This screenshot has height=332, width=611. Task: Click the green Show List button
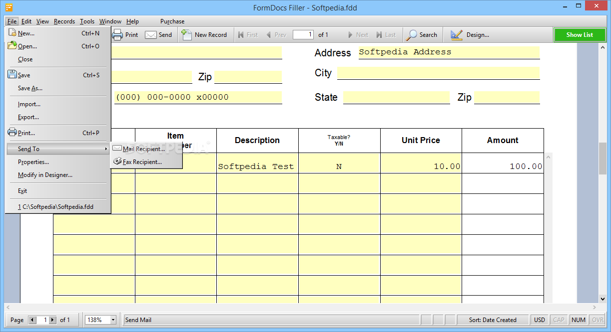click(580, 35)
